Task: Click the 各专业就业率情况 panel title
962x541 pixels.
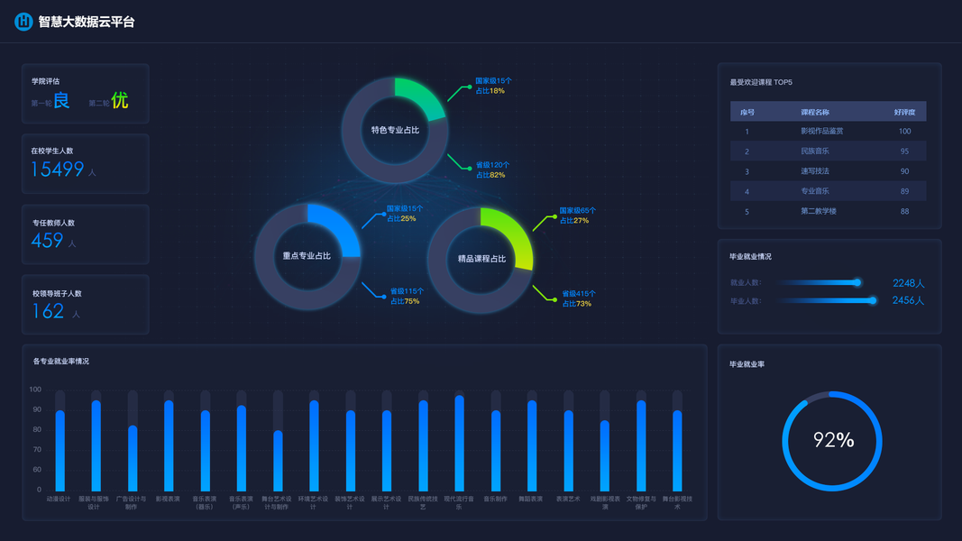Action: click(x=61, y=362)
